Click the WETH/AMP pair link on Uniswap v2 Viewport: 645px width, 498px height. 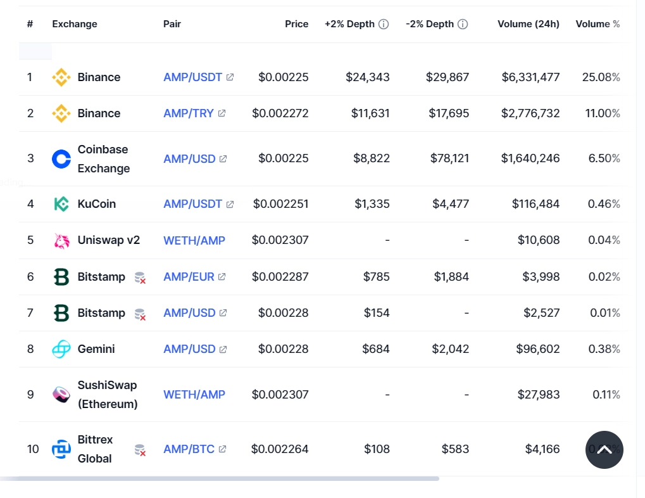pos(194,240)
